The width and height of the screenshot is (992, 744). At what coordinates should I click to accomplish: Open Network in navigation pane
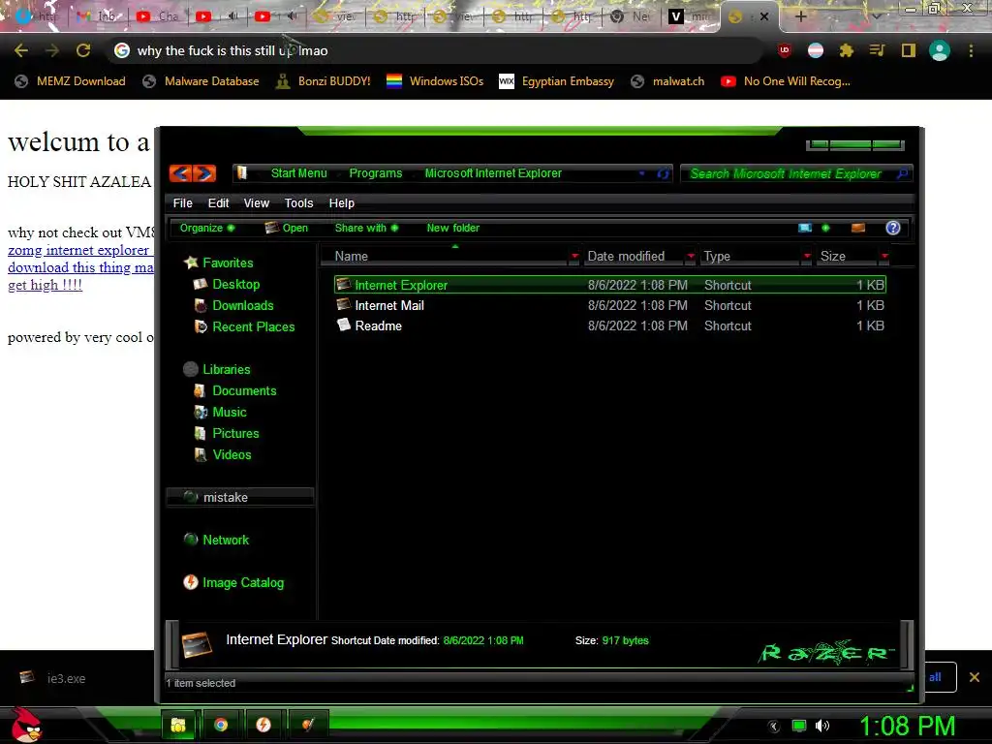pyautogui.click(x=216, y=541)
